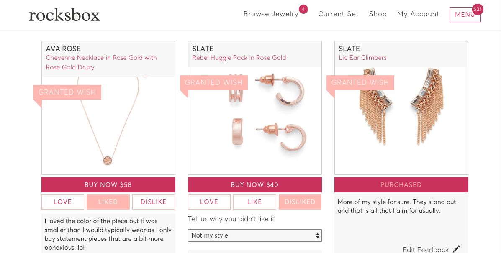
Task: Click the rocksbox logo
Action: point(64,15)
